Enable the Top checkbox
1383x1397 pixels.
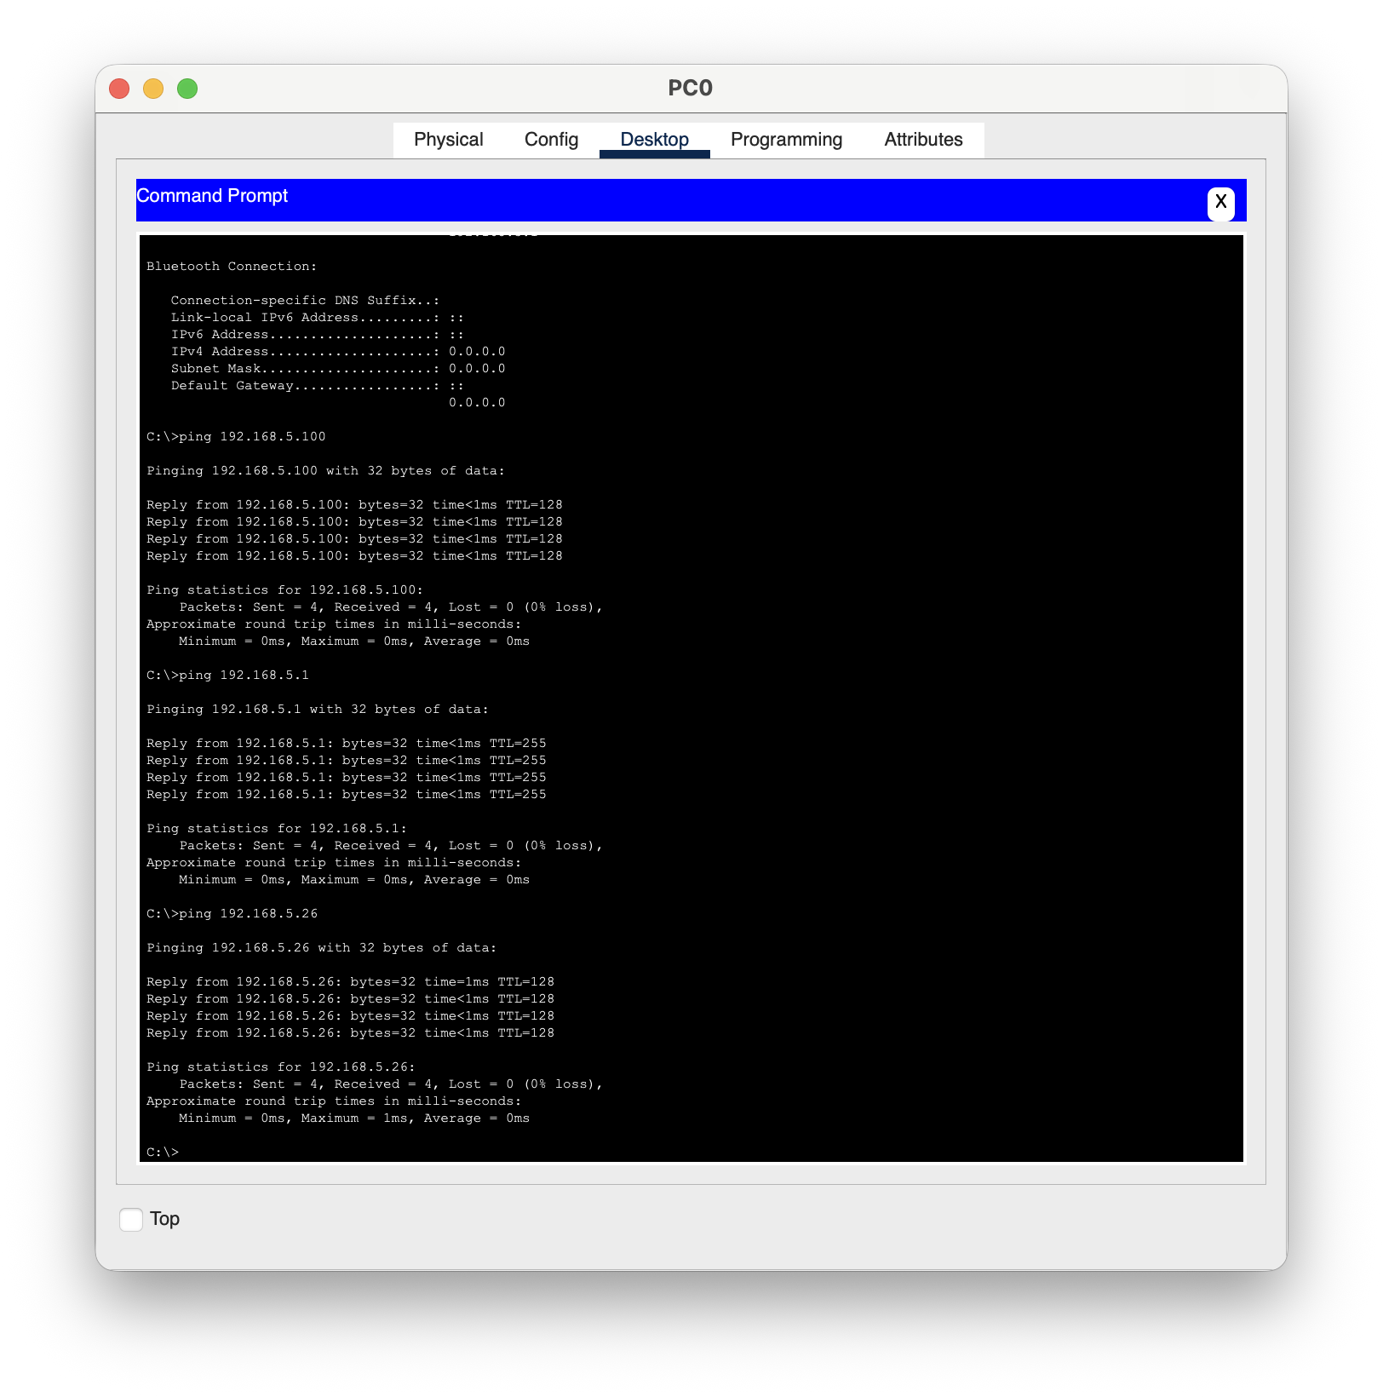(x=131, y=1219)
